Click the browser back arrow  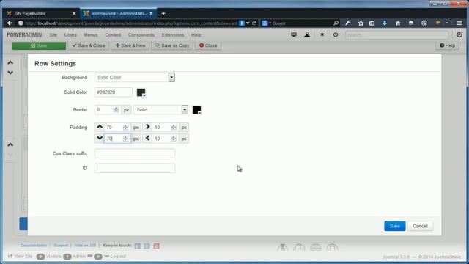[10, 23]
